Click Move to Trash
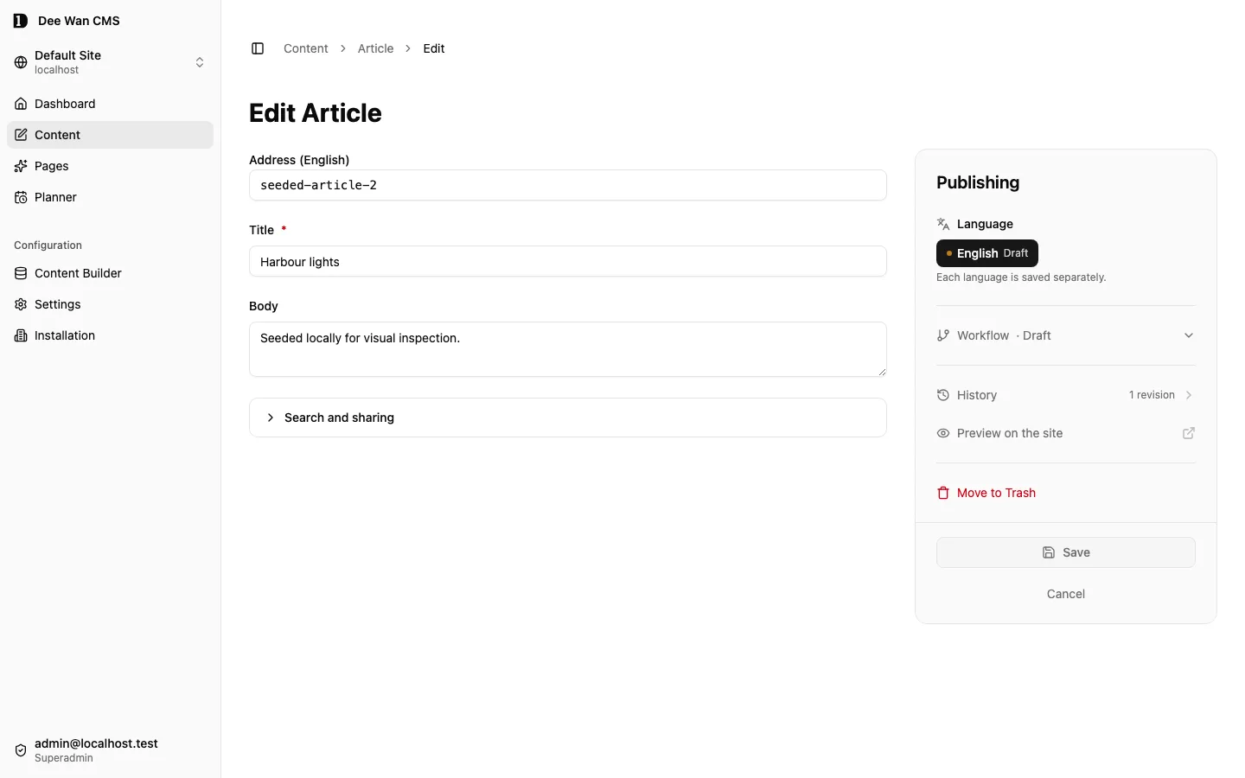 pos(986,493)
